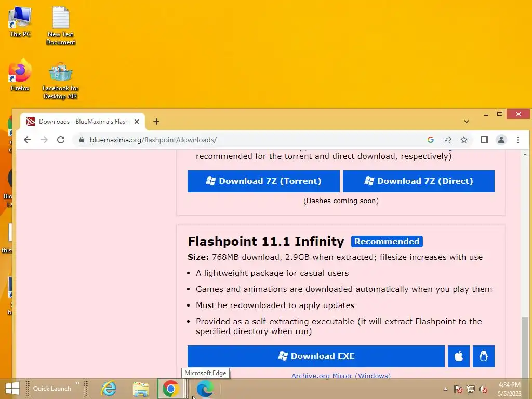Click Action Center flag tray icon
The height and width of the screenshot is (399, 532).
click(x=458, y=389)
